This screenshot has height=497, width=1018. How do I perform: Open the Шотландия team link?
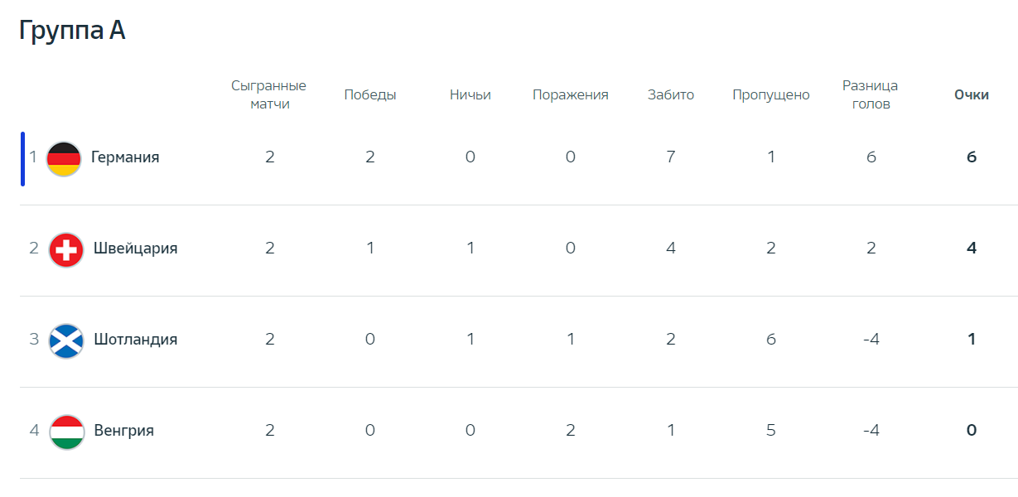[x=136, y=340]
